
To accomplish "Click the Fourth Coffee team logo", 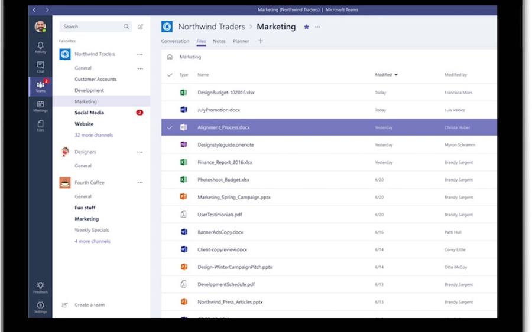I will (x=65, y=182).
